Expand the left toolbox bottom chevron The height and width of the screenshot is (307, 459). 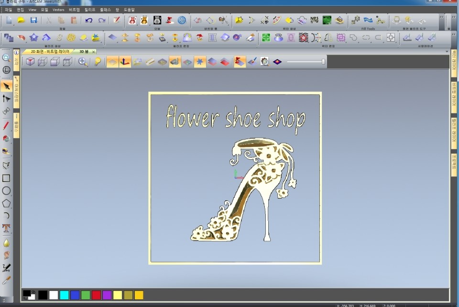(x=3, y=300)
